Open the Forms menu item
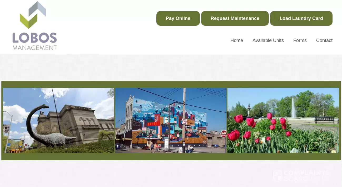 pos(300,40)
